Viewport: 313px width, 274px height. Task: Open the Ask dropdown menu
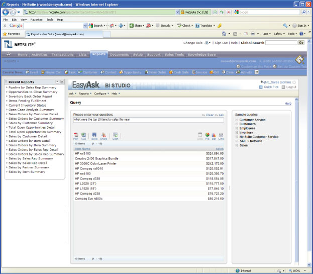[73, 94]
